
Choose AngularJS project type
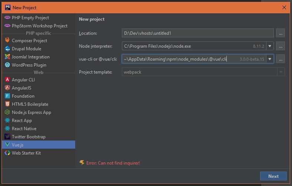(x=39, y=88)
